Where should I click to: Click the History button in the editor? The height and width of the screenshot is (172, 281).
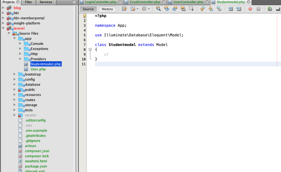pos(107,9)
